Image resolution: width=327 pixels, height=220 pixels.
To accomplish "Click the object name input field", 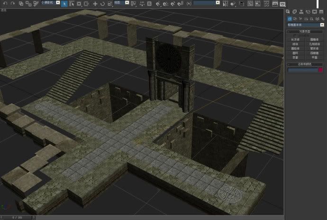I will [x=302, y=70].
